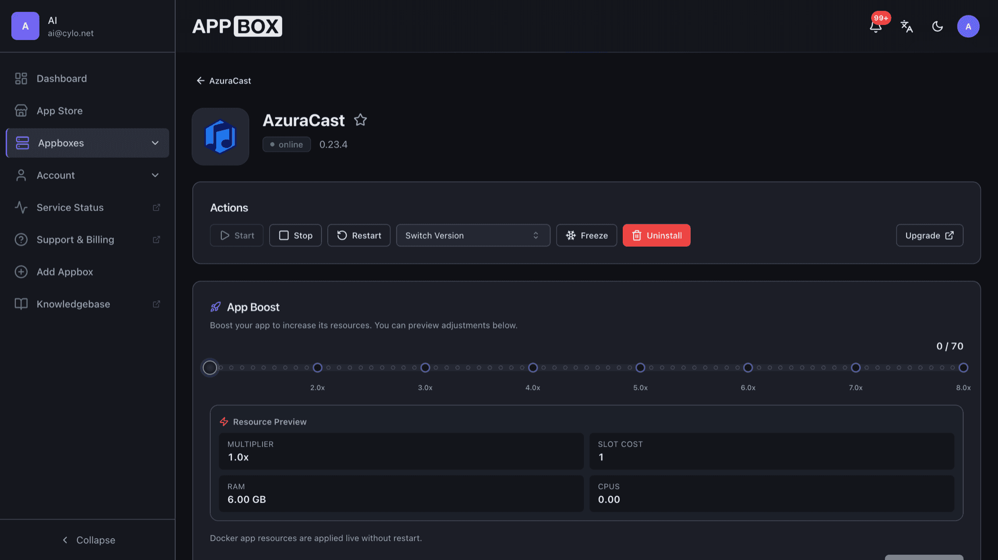The width and height of the screenshot is (998, 560).
Task: Set boost slider to 8.0x stop
Action: pyautogui.click(x=963, y=367)
